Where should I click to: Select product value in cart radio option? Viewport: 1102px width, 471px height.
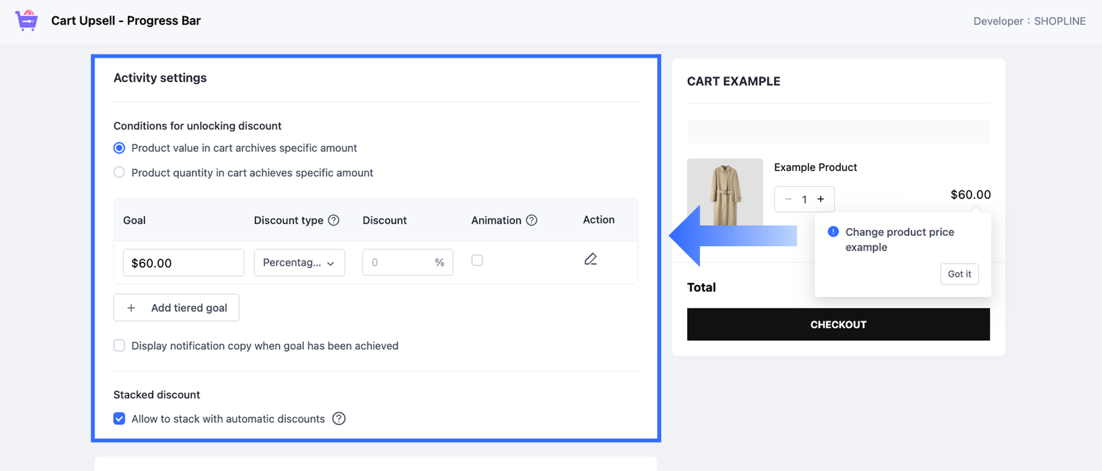(119, 148)
